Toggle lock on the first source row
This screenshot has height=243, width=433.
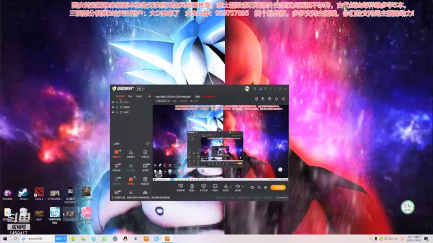tap(117, 102)
